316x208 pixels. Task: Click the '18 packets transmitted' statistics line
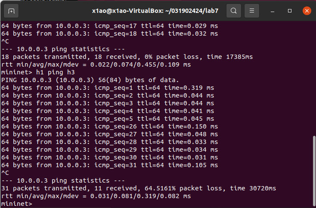point(127,57)
